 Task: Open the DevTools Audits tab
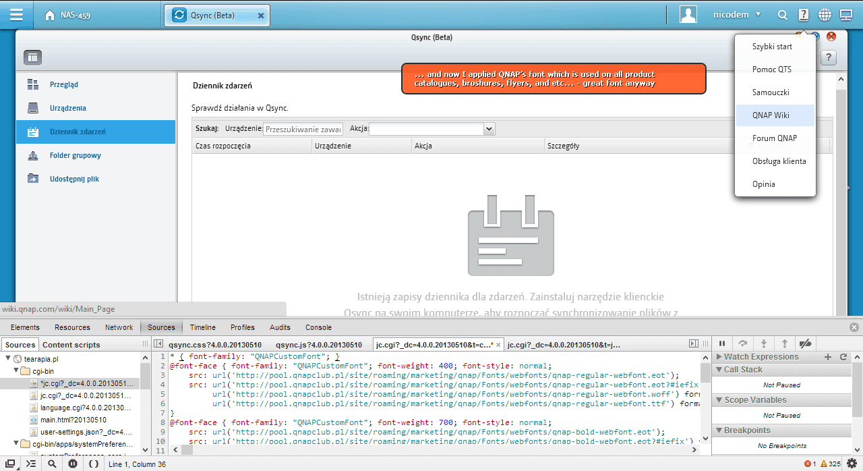pos(280,327)
